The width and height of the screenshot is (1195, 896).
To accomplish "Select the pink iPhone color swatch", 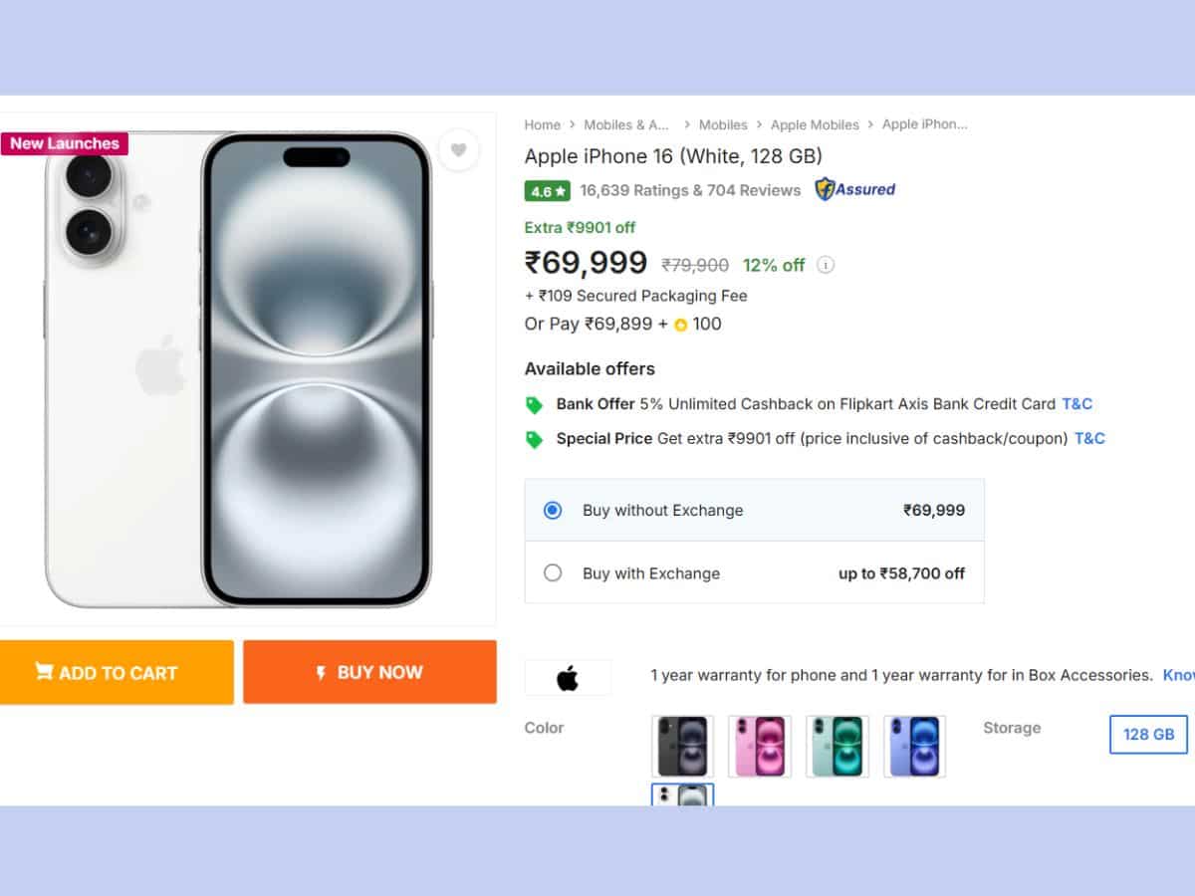I will click(760, 746).
